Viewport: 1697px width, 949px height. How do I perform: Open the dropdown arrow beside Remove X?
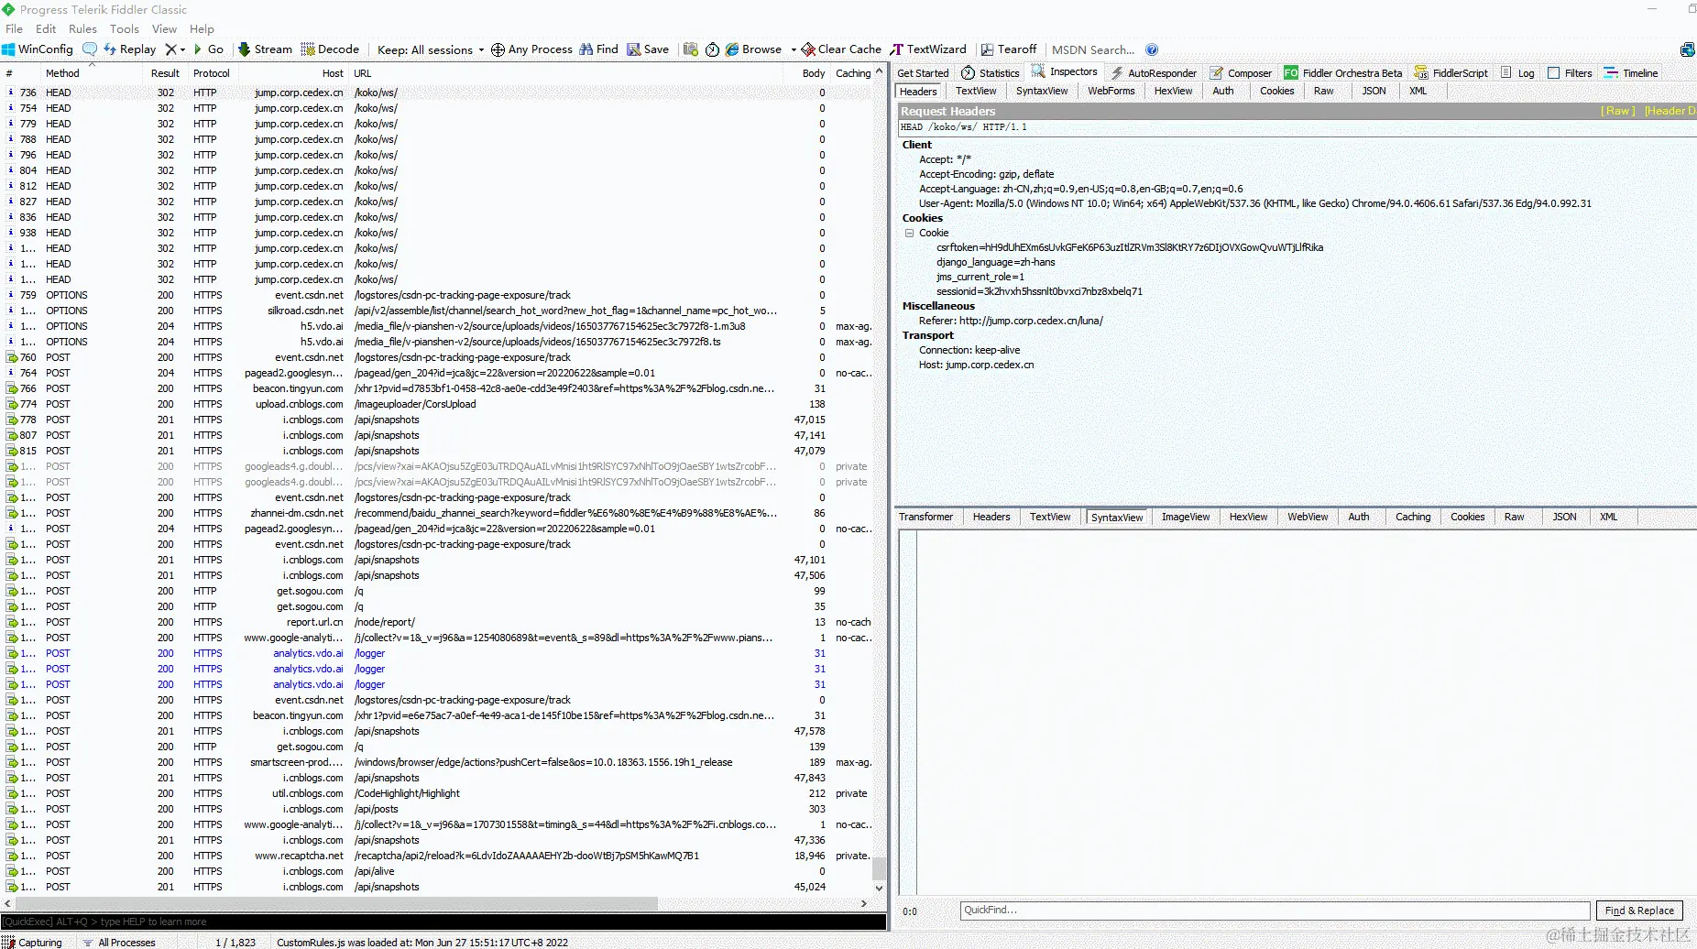[x=182, y=49]
